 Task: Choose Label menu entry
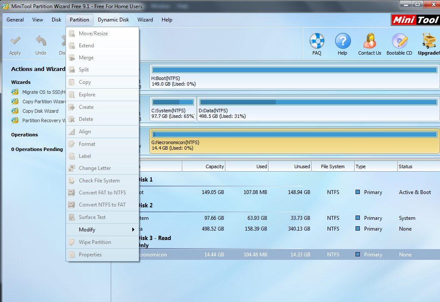click(x=103, y=156)
